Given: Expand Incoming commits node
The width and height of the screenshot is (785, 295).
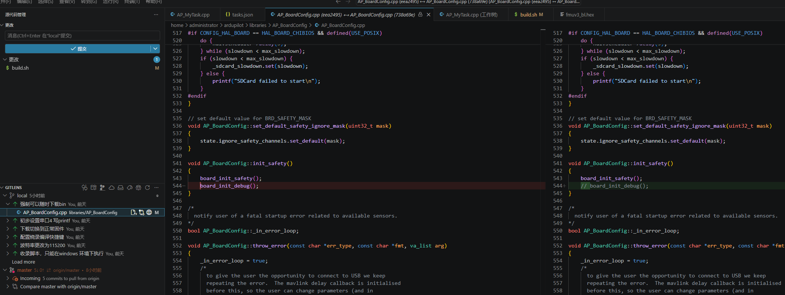Looking at the screenshot, I should point(8,279).
